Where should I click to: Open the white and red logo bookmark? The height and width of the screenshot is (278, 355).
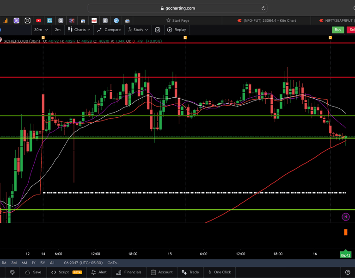click(x=94, y=21)
